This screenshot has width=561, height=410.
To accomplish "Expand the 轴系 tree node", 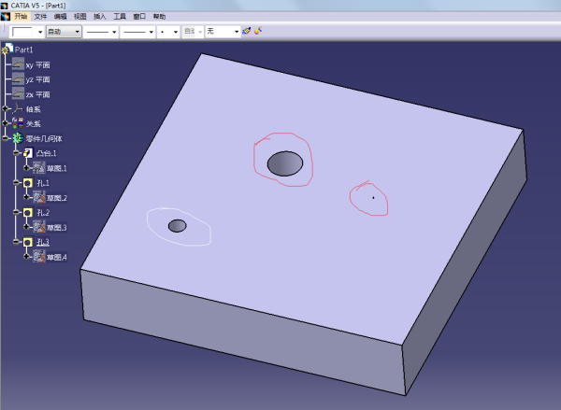I will (6, 109).
